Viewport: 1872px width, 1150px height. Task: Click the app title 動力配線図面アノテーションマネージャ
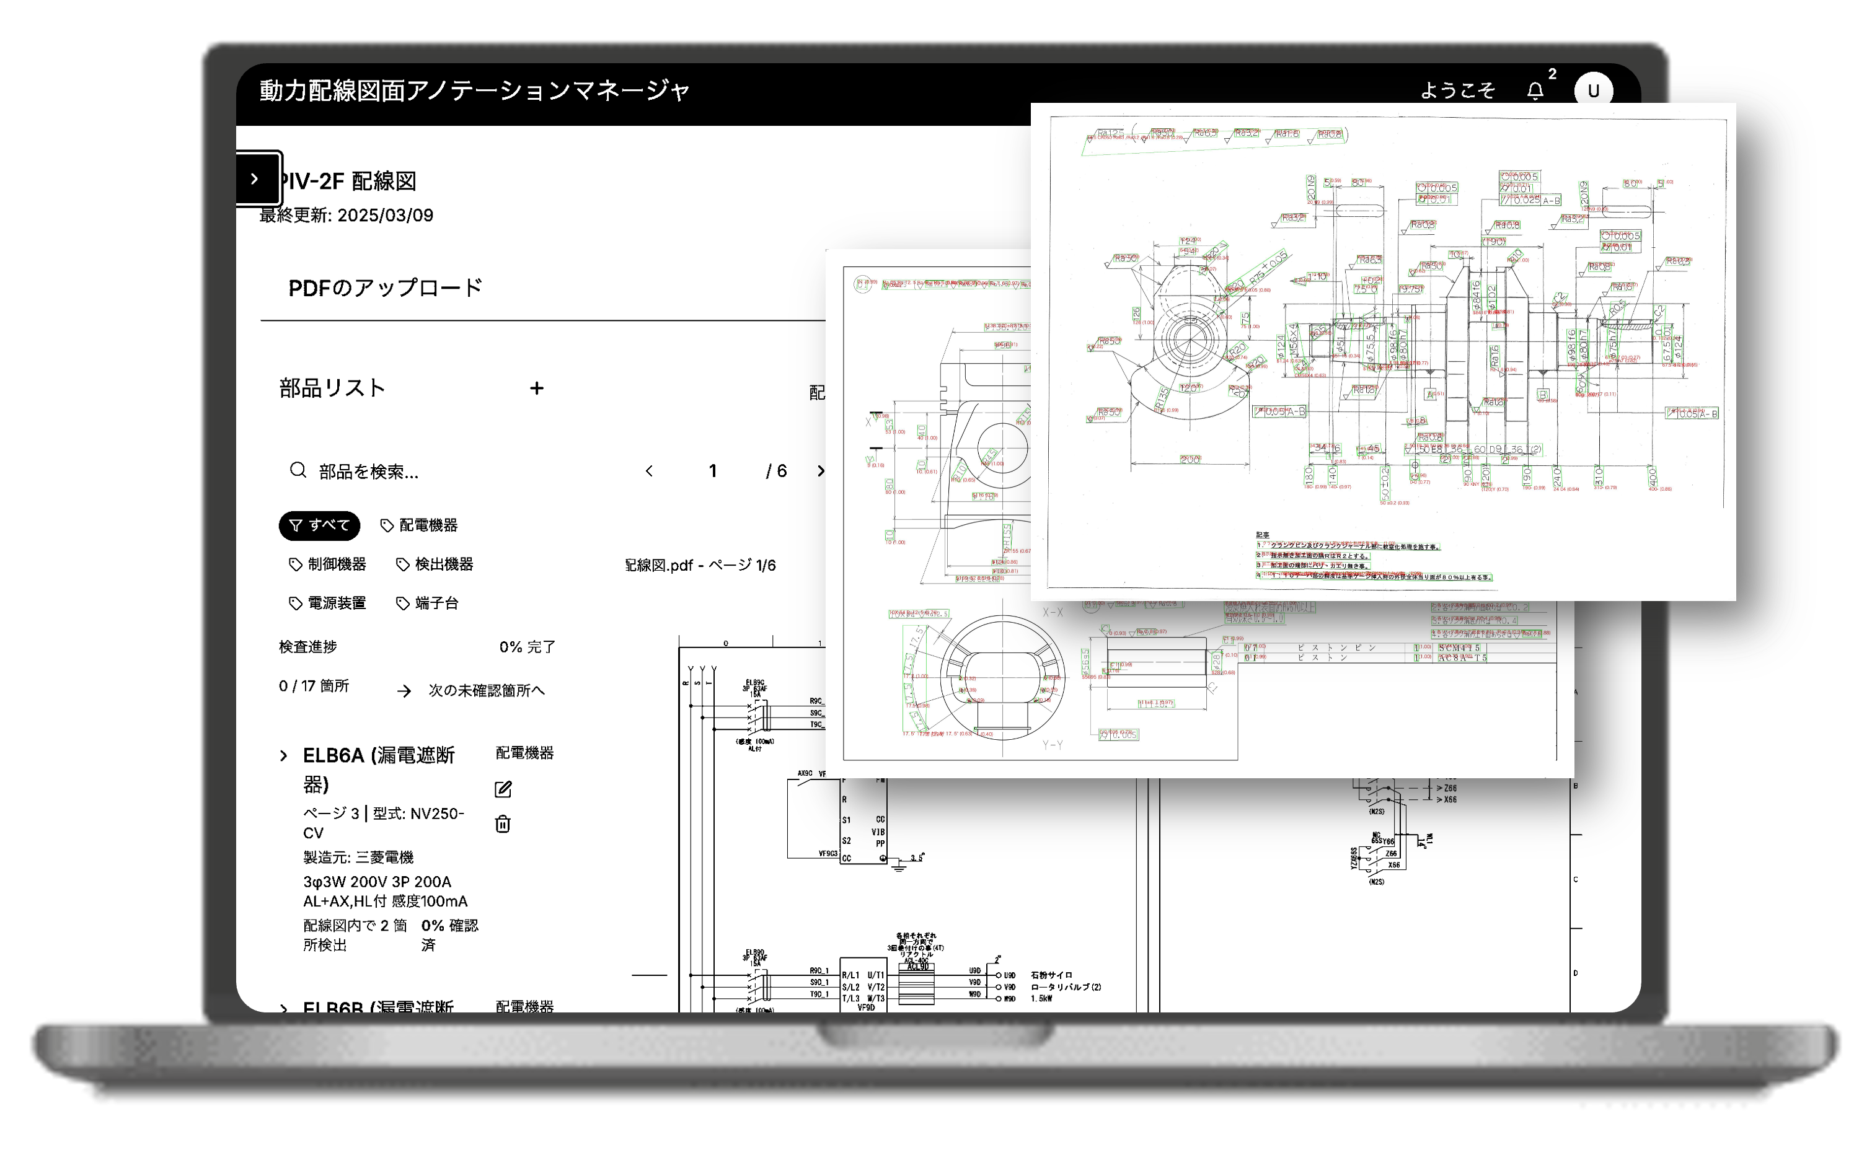click(475, 90)
